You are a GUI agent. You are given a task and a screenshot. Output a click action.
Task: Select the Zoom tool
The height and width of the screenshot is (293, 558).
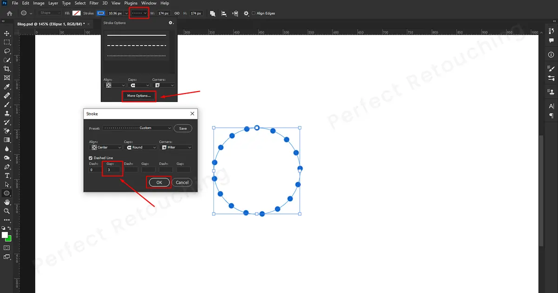pos(7,211)
